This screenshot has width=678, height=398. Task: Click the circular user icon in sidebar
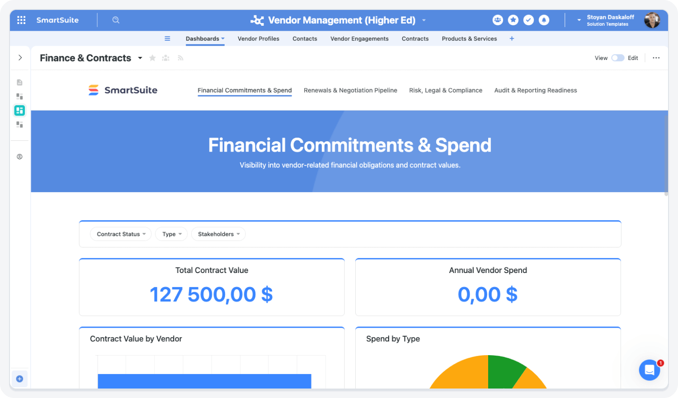[x=19, y=157]
